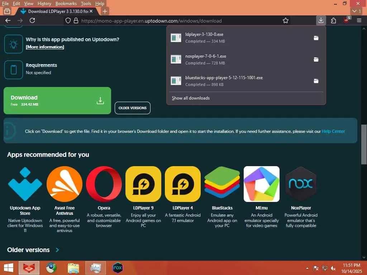The image size is (367, 275).
Task: Toggle the Firefox downloads panel button
Action: (x=321, y=20)
